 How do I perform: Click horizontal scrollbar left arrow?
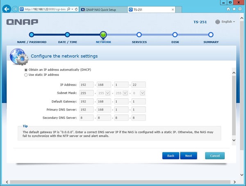point(7,182)
